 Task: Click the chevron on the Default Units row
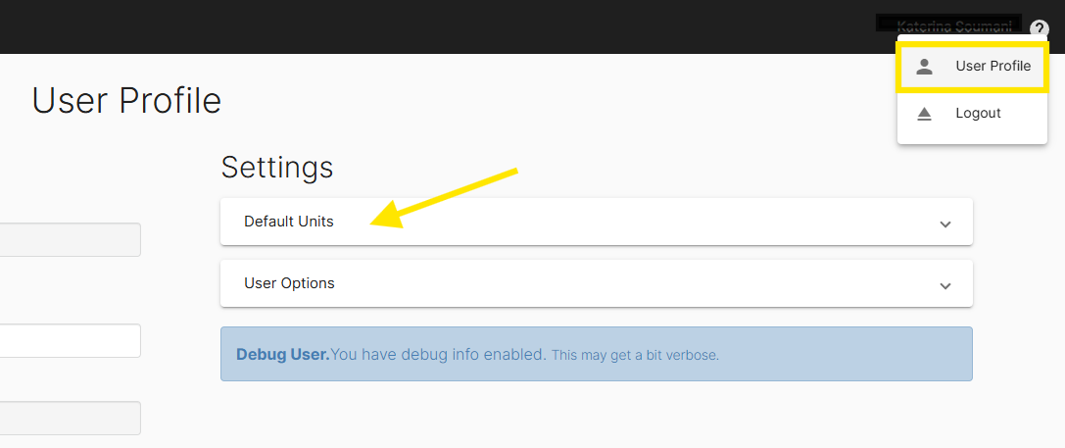pyautogui.click(x=944, y=224)
